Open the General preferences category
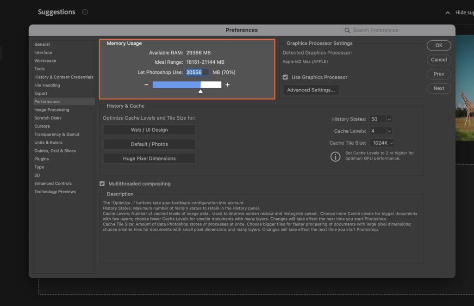The image size is (474, 306). pos(41,44)
